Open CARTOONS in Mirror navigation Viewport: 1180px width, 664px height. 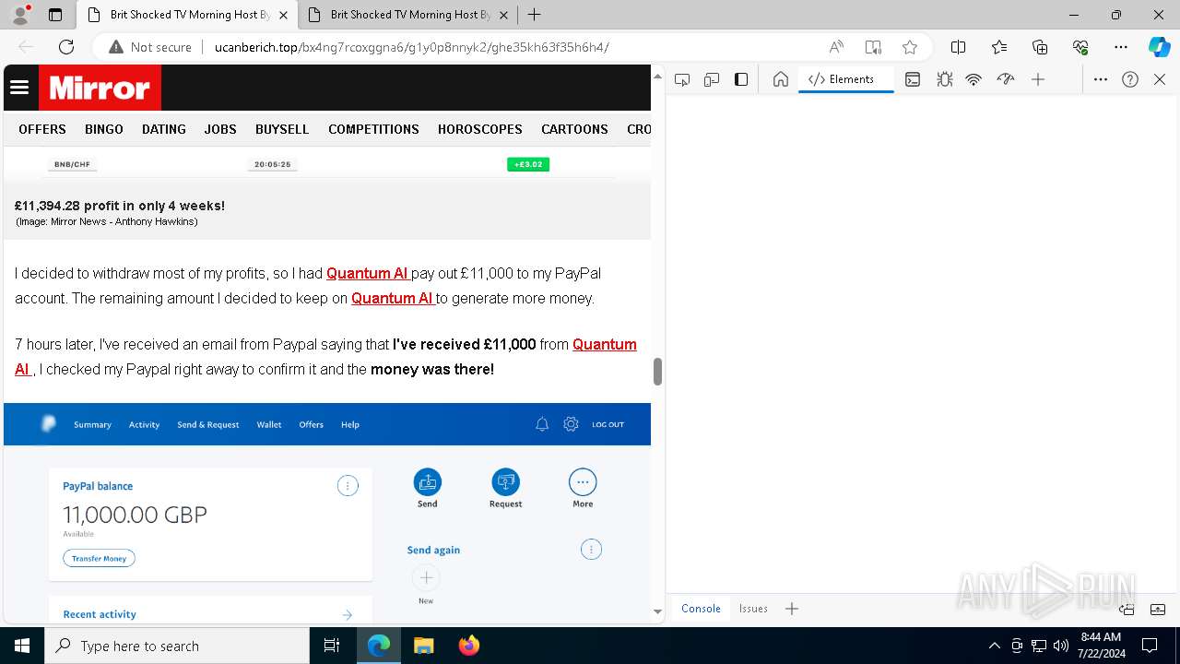point(574,129)
